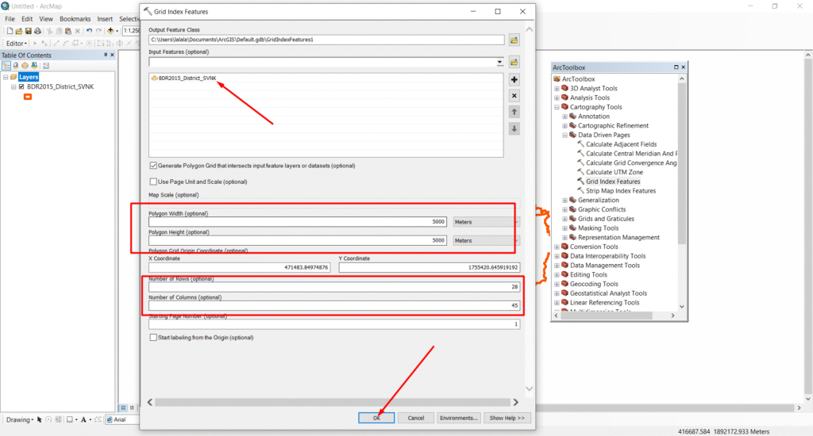The height and width of the screenshot is (436, 813).
Task: Click the rectangle drawing tool icon
Action: click(x=69, y=419)
